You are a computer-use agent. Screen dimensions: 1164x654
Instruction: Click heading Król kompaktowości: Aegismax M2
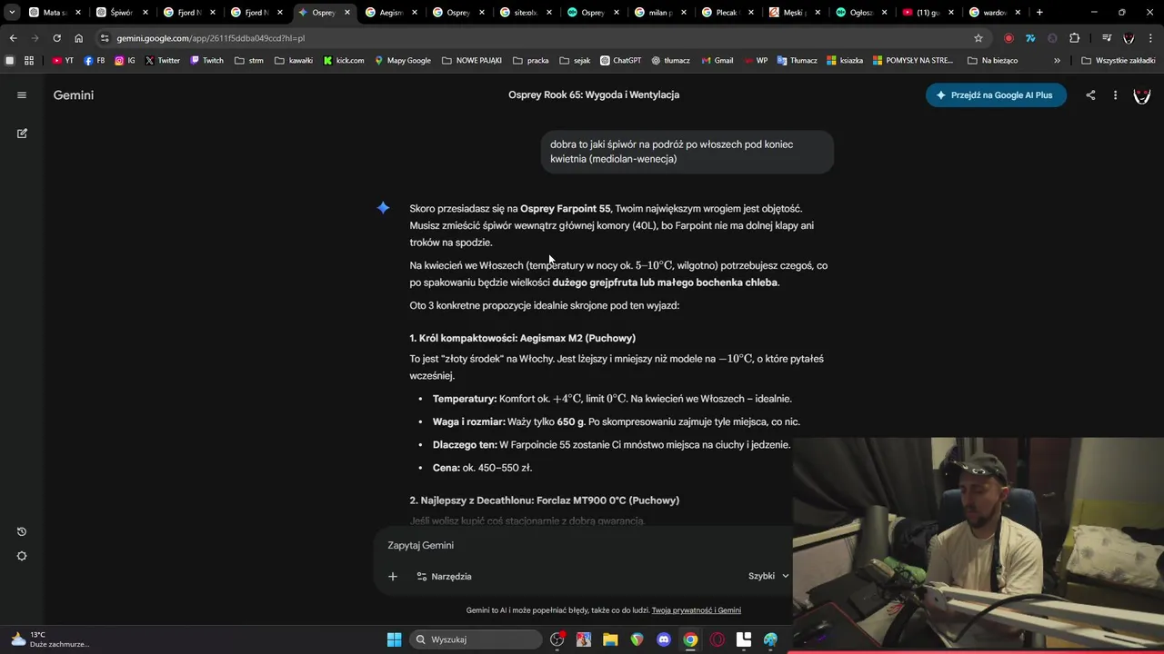point(523,338)
